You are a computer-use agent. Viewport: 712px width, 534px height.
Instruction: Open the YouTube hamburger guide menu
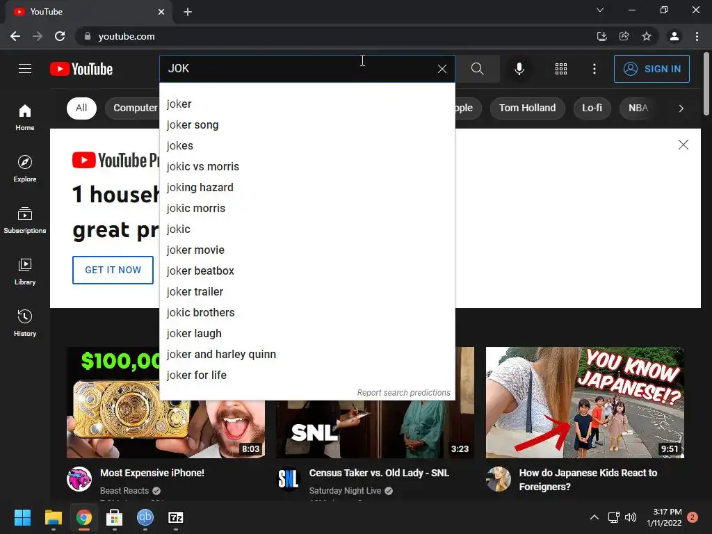[x=25, y=69]
